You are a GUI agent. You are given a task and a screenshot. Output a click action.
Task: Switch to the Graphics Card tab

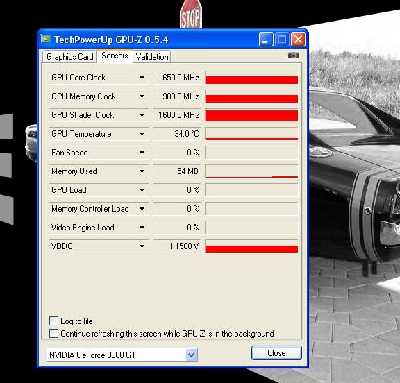pos(70,57)
